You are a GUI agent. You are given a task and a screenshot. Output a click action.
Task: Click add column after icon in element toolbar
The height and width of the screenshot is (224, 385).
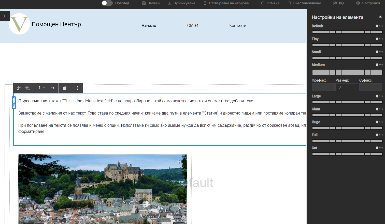coord(28,88)
